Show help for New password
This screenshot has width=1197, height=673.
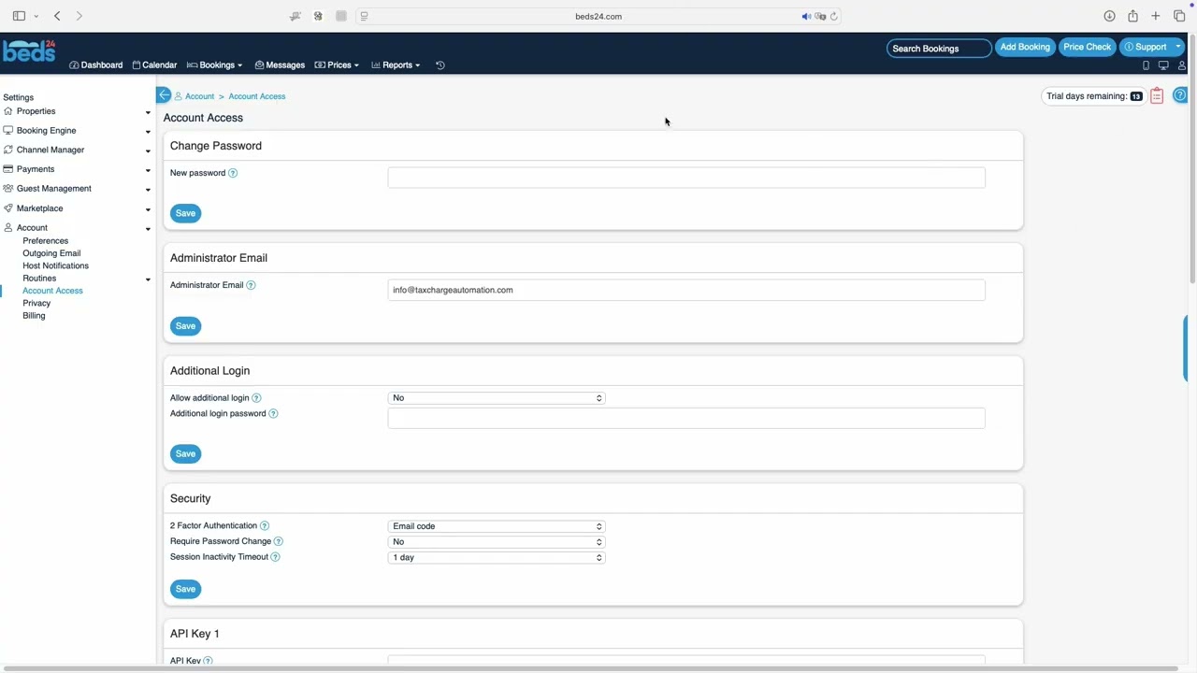click(x=233, y=173)
